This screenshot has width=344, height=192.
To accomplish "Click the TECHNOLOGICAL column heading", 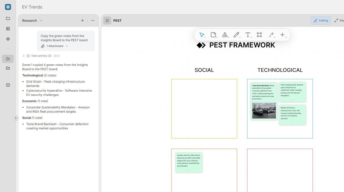I will pos(280,70).
